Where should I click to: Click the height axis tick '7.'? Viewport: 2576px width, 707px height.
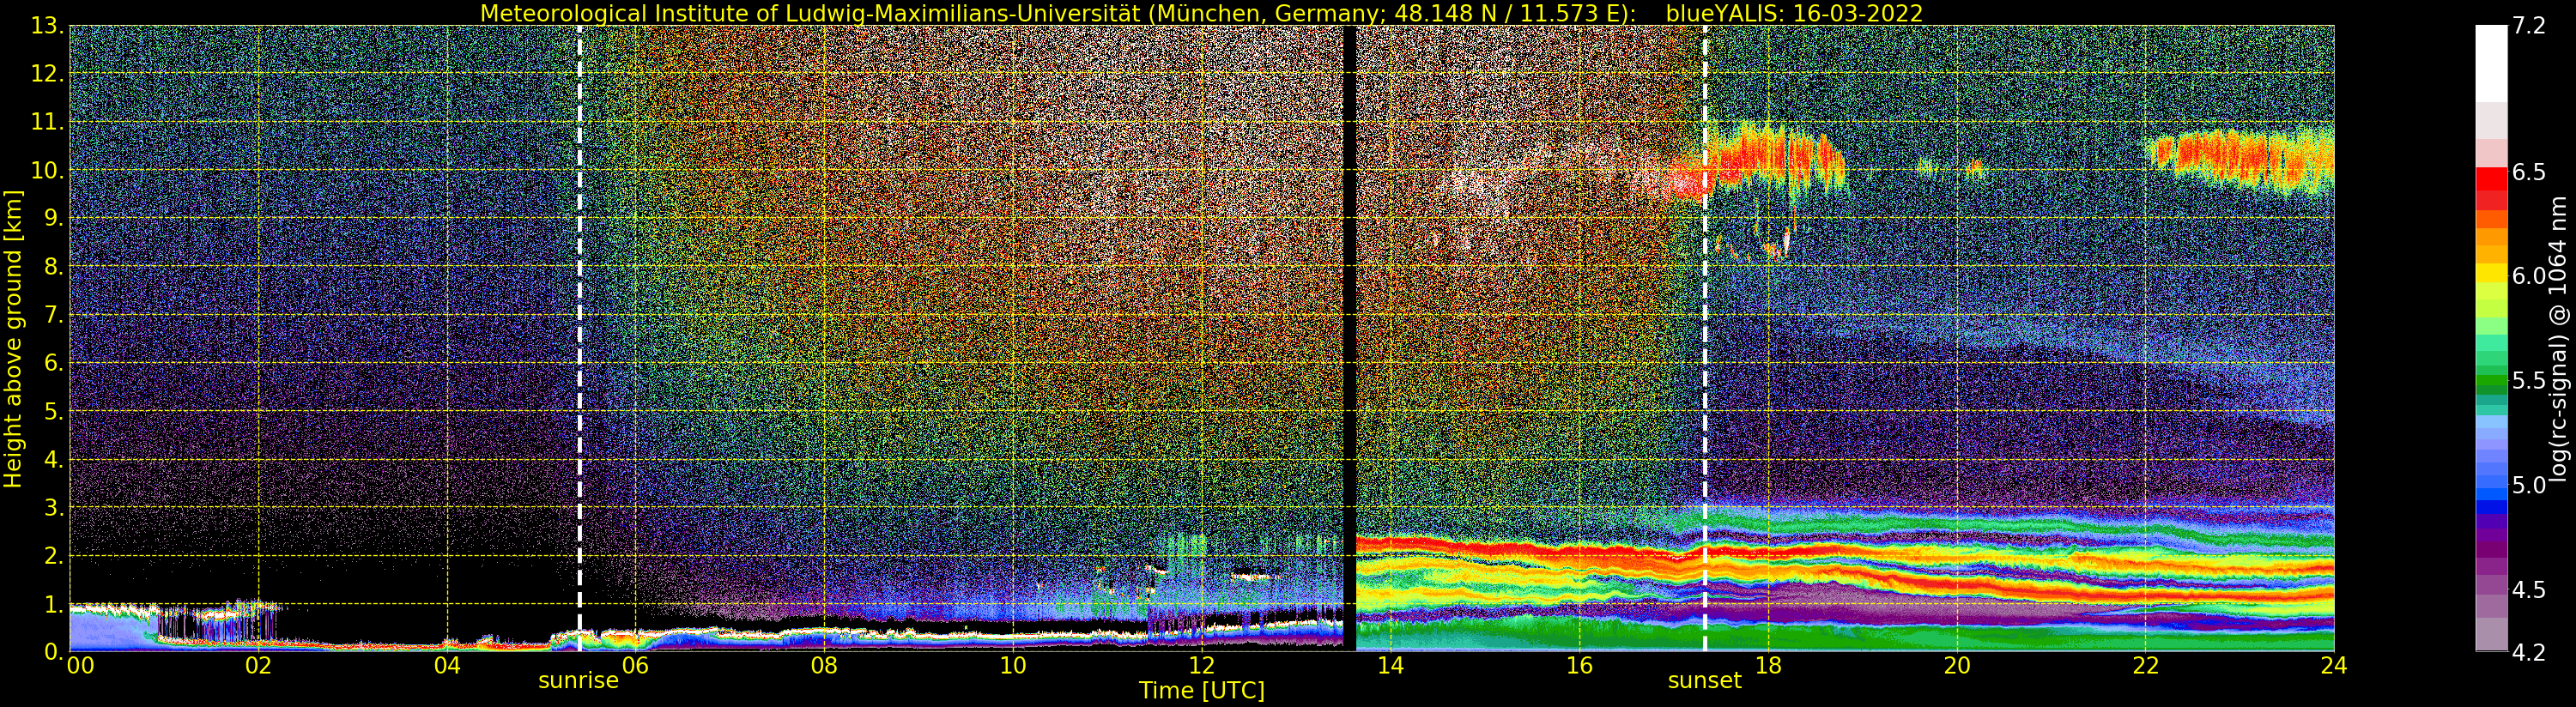click(54, 315)
